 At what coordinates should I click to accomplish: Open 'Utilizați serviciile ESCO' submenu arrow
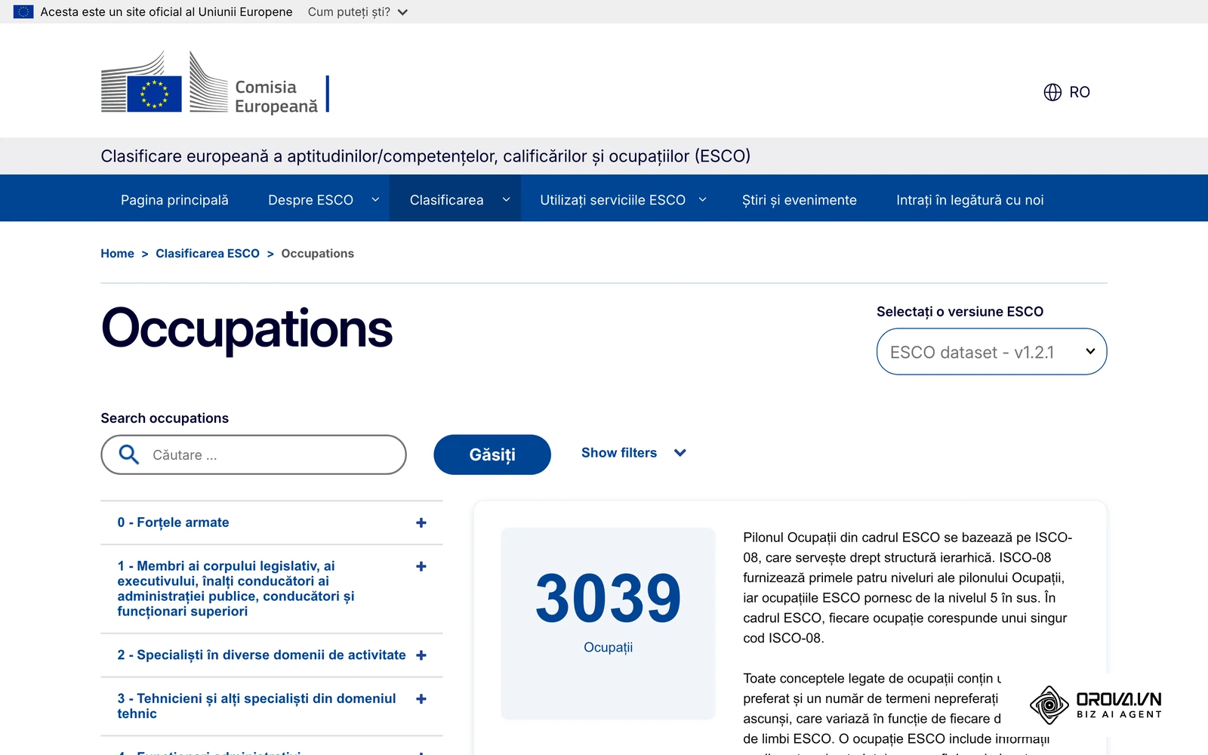point(702,199)
